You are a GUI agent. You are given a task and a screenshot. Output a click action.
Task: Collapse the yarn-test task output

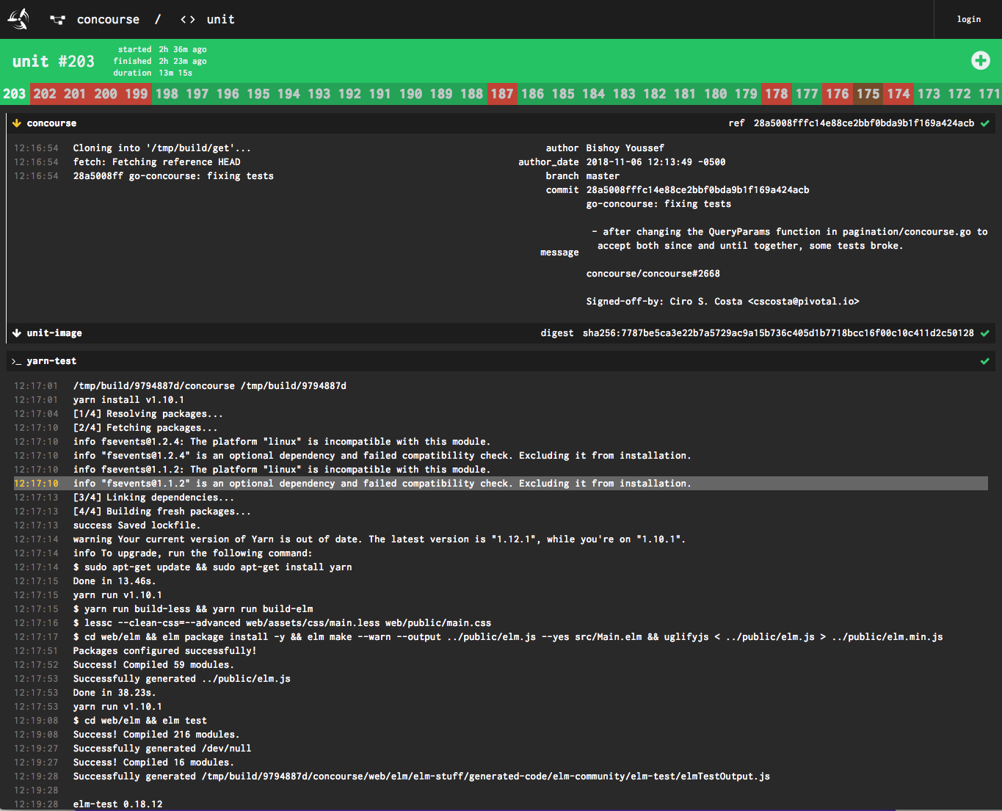(51, 360)
